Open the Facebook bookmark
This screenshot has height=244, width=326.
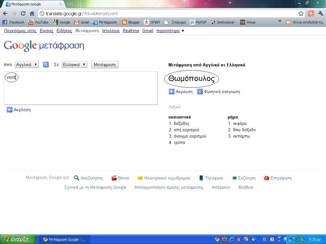tap(14, 22)
